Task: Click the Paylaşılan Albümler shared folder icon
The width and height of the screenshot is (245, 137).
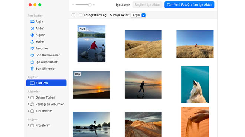Action: (32, 104)
